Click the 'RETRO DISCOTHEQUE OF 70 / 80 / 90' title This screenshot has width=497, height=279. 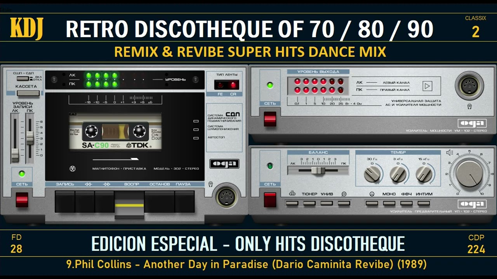pos(249,29)
